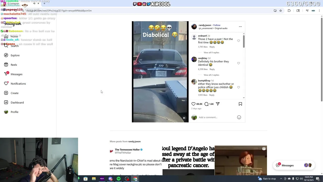Open floating Messages panel at bottom right

pyautogui.click(x=294, y=165)
